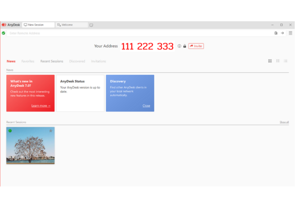Click the green connection status icon

coord(4,33)
